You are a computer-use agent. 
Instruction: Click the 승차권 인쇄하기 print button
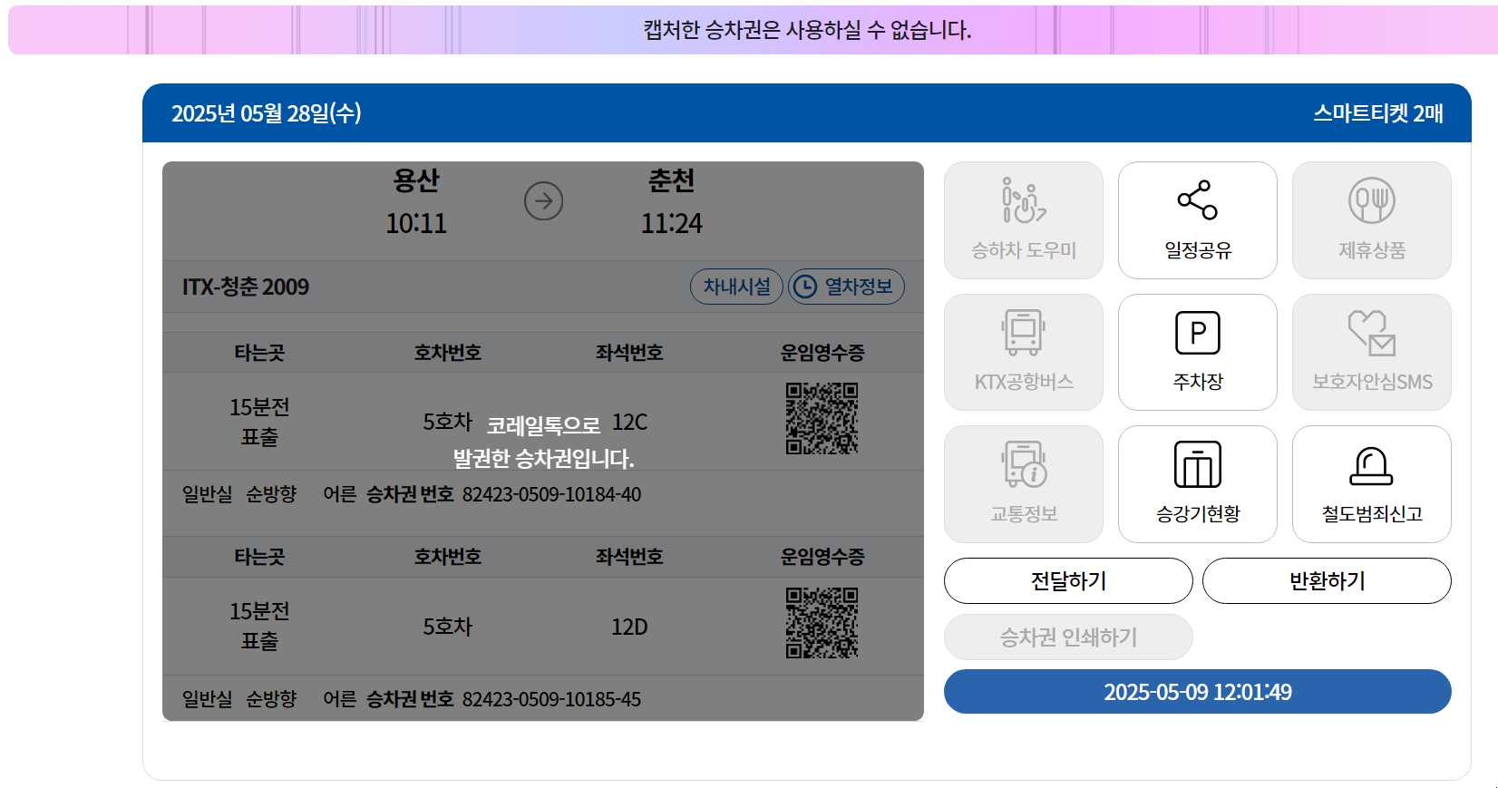pyautogui.click(x=1068, y=637)
